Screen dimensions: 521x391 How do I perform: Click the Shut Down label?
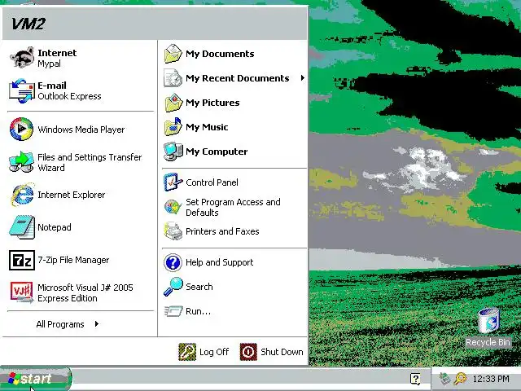pyautogui.click(x=282, y=352)
